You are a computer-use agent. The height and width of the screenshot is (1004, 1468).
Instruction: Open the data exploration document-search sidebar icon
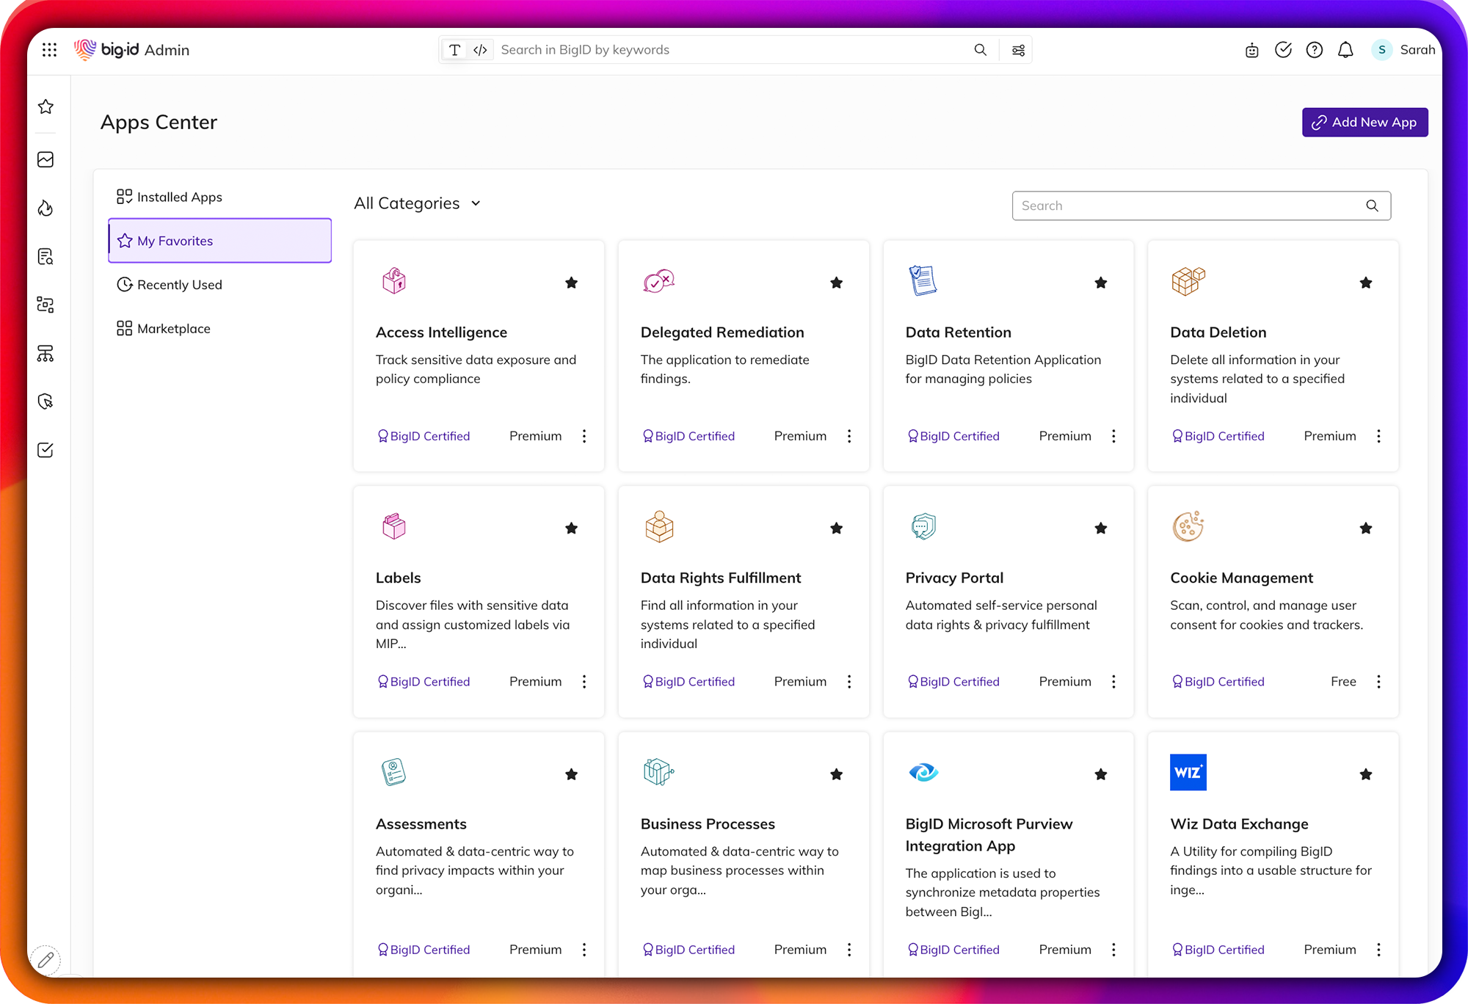pyautogui.click(x=46, y=256)
